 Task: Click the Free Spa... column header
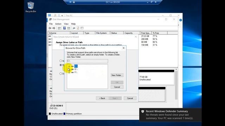pyautogui.click(x=146, y=33)
